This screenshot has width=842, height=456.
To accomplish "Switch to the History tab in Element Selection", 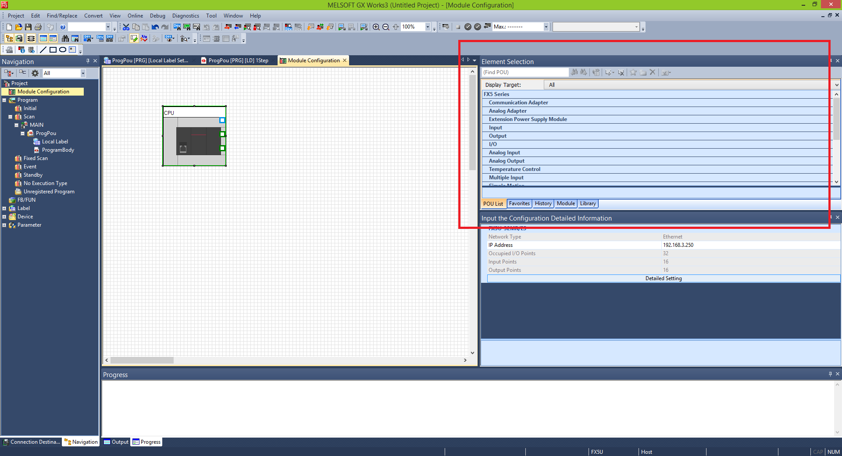I will click(x=543, y=203).
